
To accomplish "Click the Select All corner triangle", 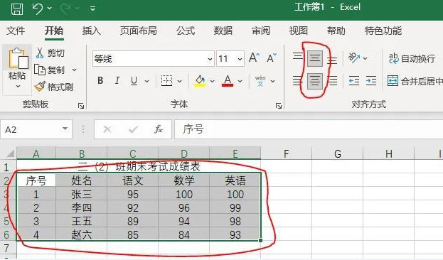I will (x=10, y=153).
